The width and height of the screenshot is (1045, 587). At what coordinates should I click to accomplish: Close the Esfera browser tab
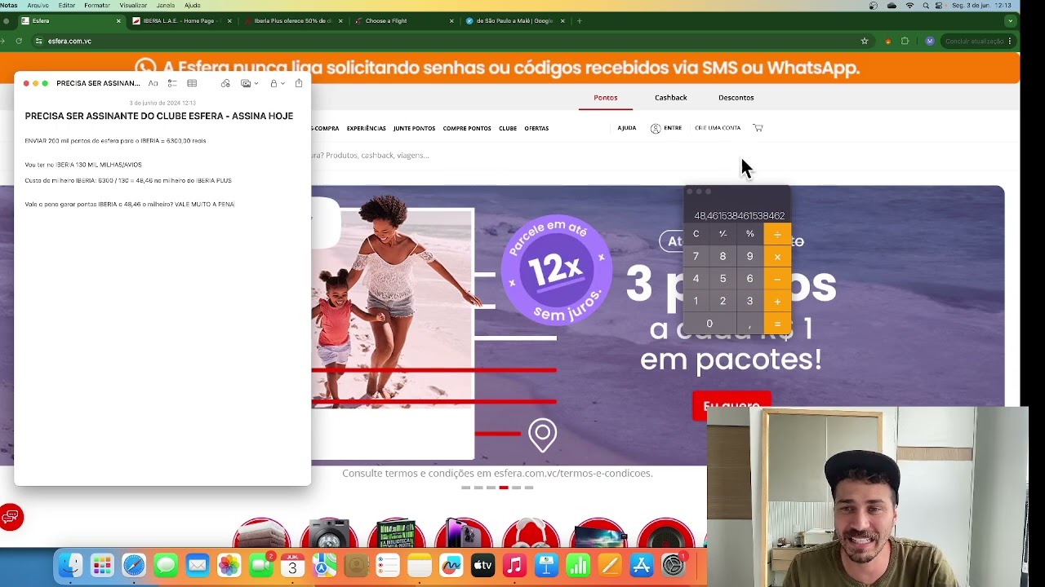click(118, 21)
